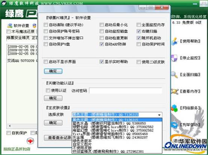Minimize the settings dialog window
Viewport: 208px width, 155px height.
coord(143,7)
